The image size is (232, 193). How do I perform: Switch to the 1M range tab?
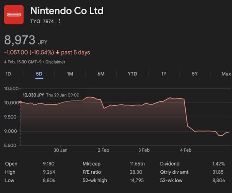click(x=70, y=74)
